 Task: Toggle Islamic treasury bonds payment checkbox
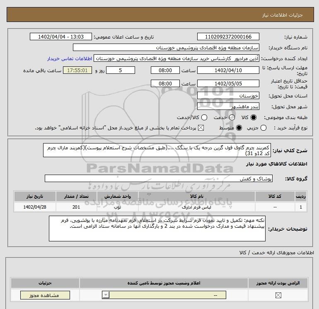click(x=201, y=128)
